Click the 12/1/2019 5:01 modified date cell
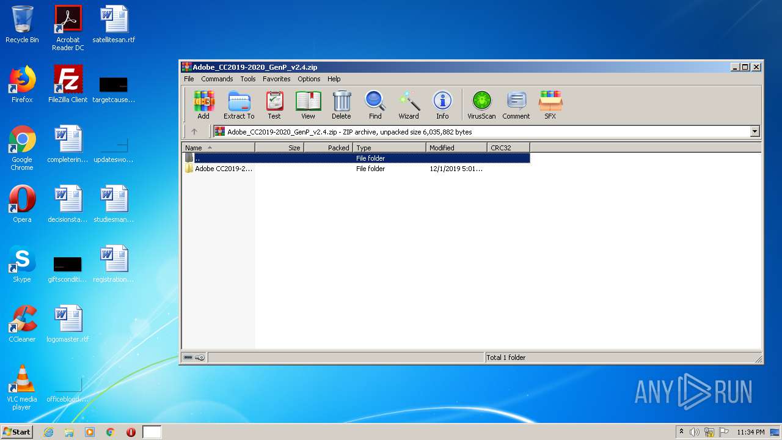The image size is (782, 440). tap(456, 169)
